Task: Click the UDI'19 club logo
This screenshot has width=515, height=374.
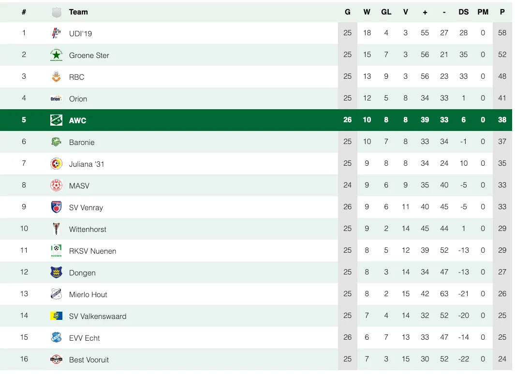Action: pyautogui.click(x=57, y=33)
